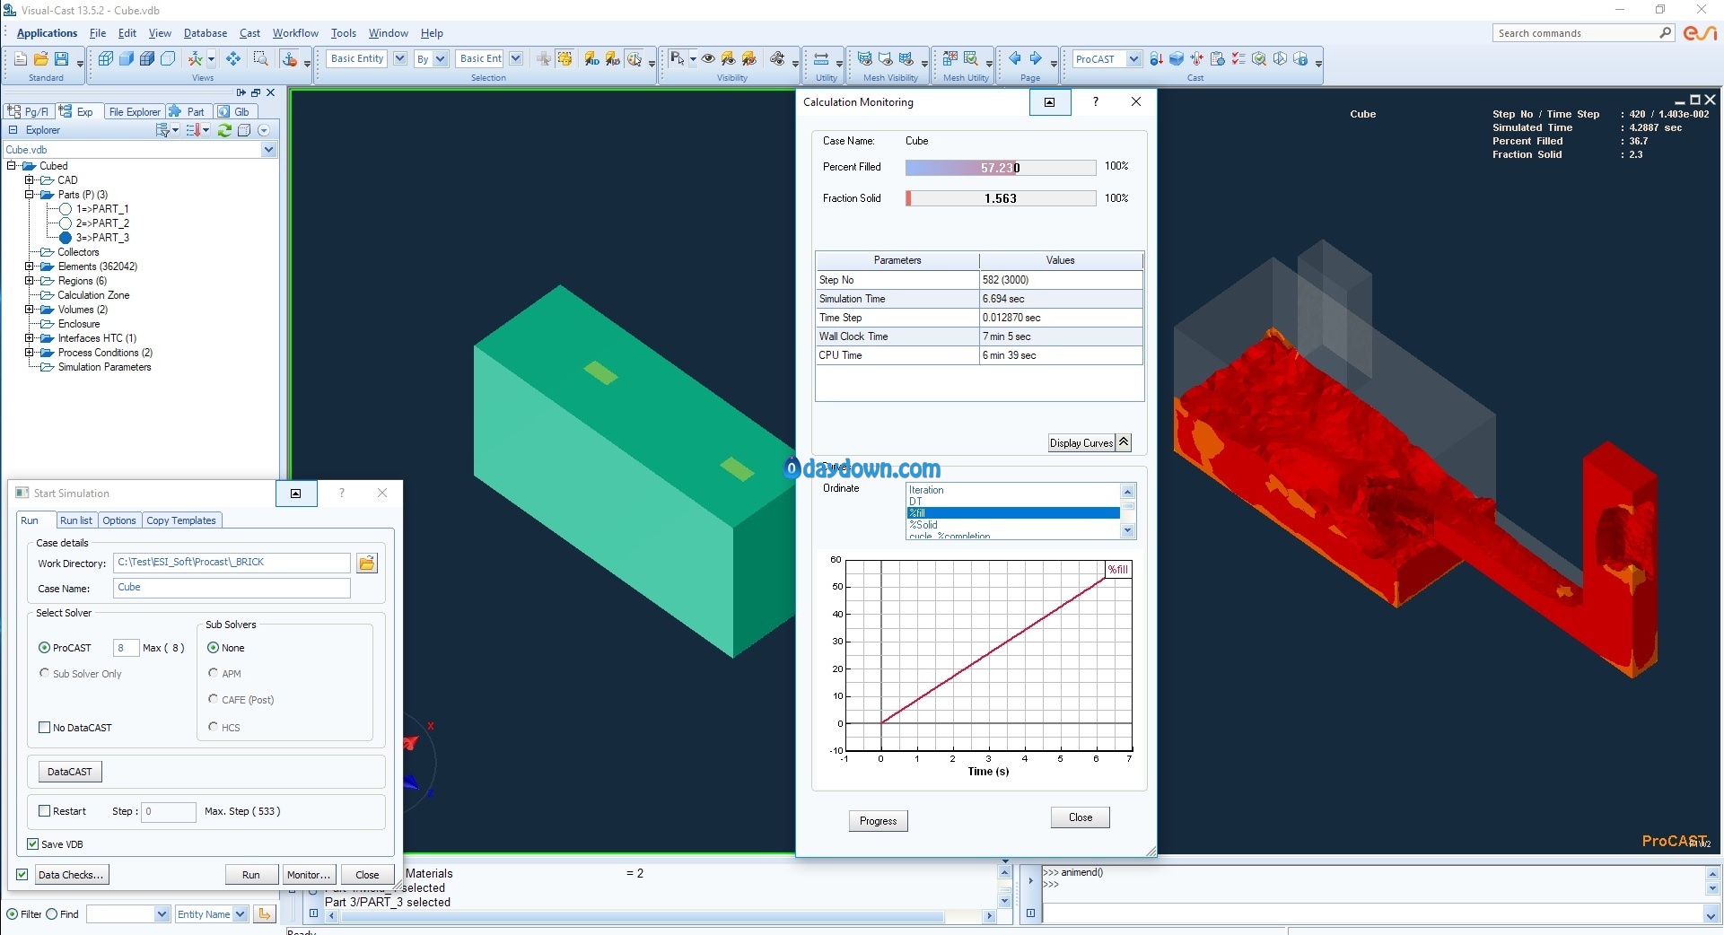The height and width of the screenshot is (935, 1724).
Task: Click the select by ID icon in Selection toolbar
Action: (591, 59)
